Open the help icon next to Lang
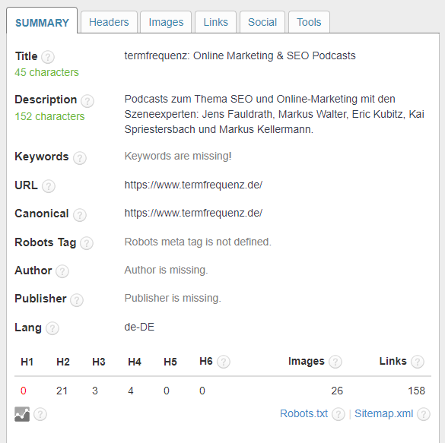Screen dimensions: 445x443 pos(52,328)
